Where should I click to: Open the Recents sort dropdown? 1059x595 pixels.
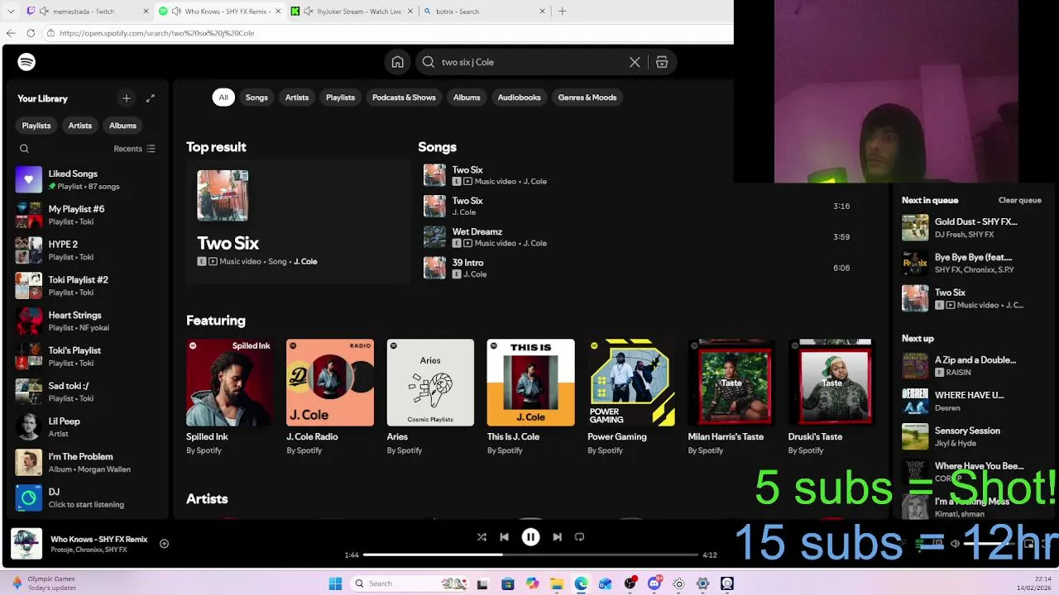pos(134,149)
